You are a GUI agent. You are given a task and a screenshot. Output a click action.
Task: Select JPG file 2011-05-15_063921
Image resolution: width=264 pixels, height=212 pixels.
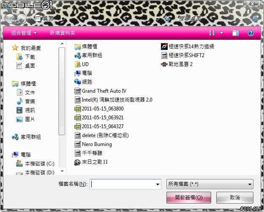(99, 118)
